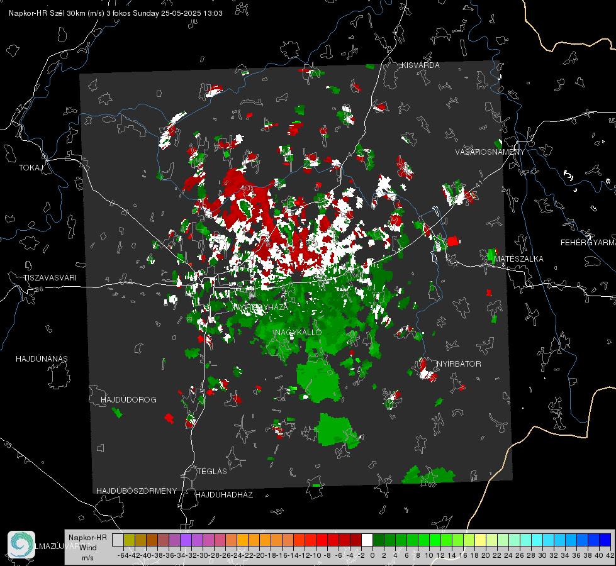Click the -64 legend value
The height and width of the screenshot is (566, 616).
click(123, 555)
